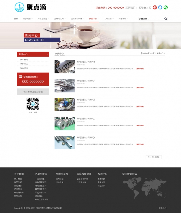The width and height of the screenshot is (181, 213).
Task: Click the search magnifier icon
Action: pyautogui.click(x=166, y=19)
